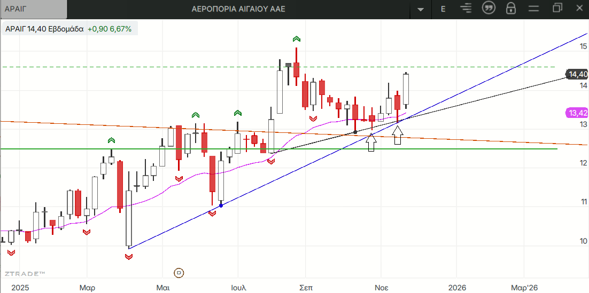Click the restore window icon

(x=557, y=8)
